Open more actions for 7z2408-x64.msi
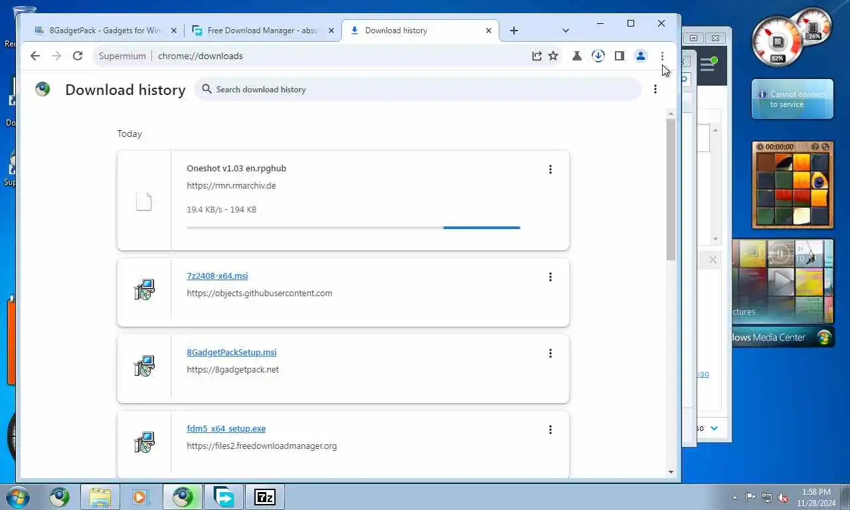Viewport: 850px width, 510px height. pyautogui.click(x=550, y=277)
